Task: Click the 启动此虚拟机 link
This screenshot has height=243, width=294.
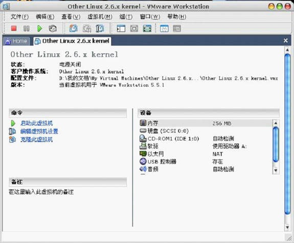Action: click(37, 123)
